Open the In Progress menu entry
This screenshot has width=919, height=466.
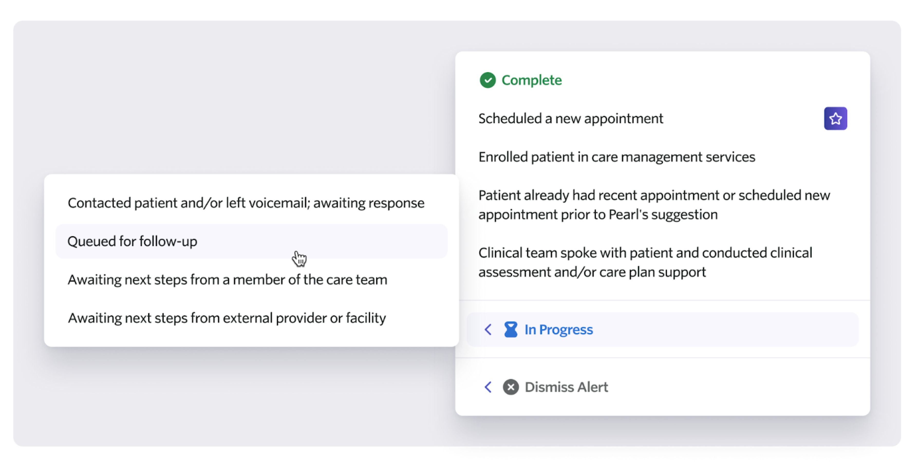click(x=558, y=329)
